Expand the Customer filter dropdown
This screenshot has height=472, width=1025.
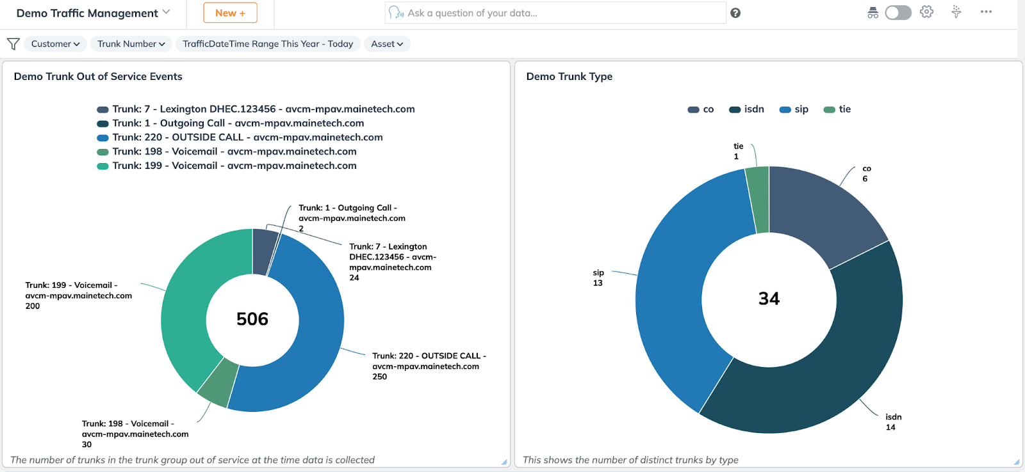(56, 43)
